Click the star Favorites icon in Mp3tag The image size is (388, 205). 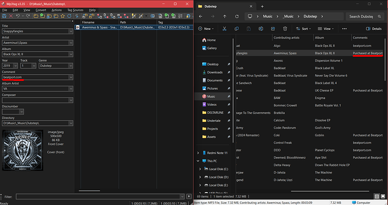62,16
